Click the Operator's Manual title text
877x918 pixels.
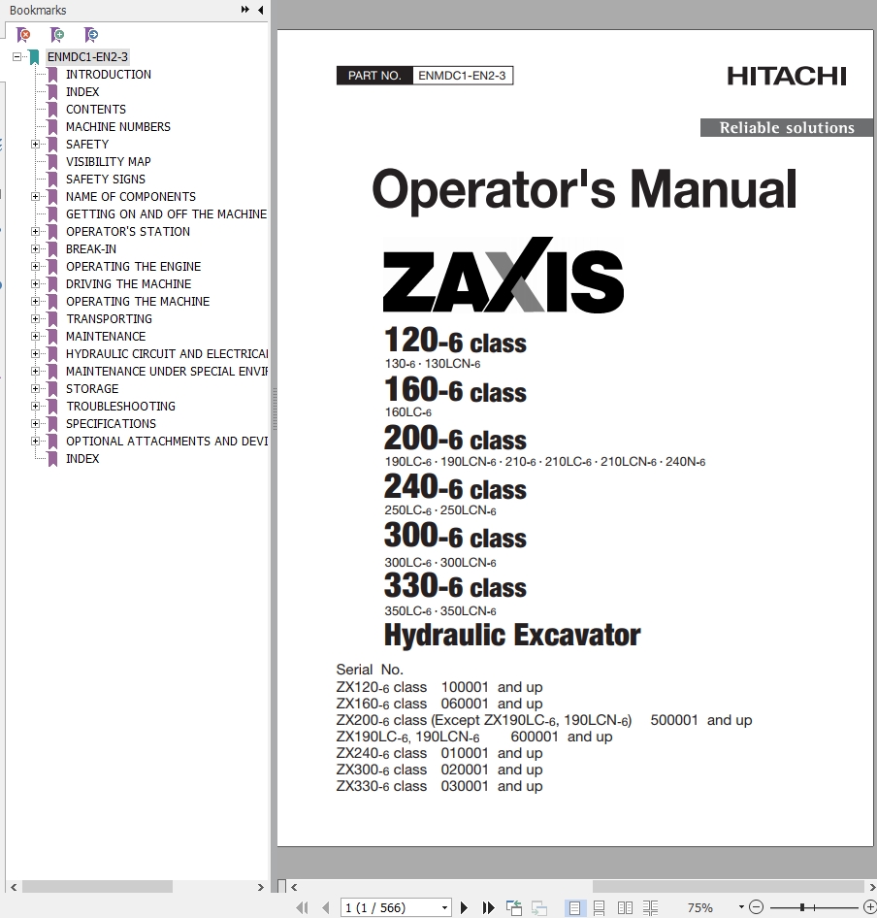coord(584,189)
